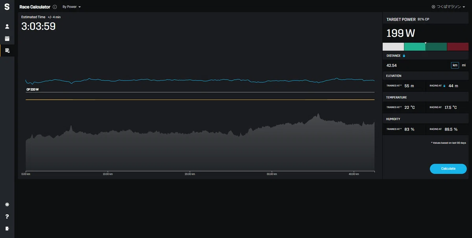Image resolution: width=472 pixels, height=238 pixels.
Task: Edit the temperature Trained At 22 °C value
Action: coord(409,107)
